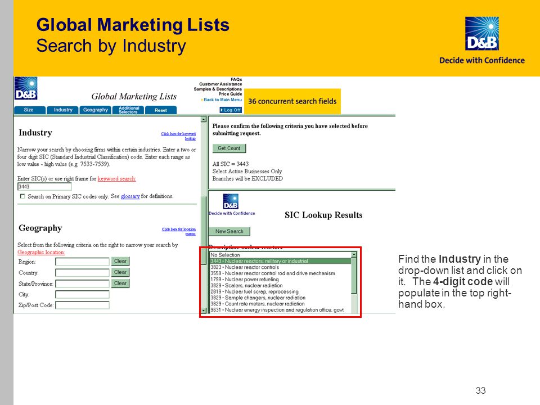Select 1799 - Nuclear power refueling
Image resolution: width=540 pixels, height=405 pixels.
[x=280, y=280]
